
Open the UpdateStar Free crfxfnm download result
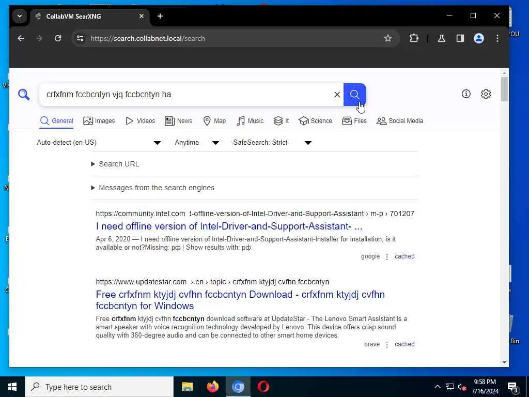click(x=240, y=300)
